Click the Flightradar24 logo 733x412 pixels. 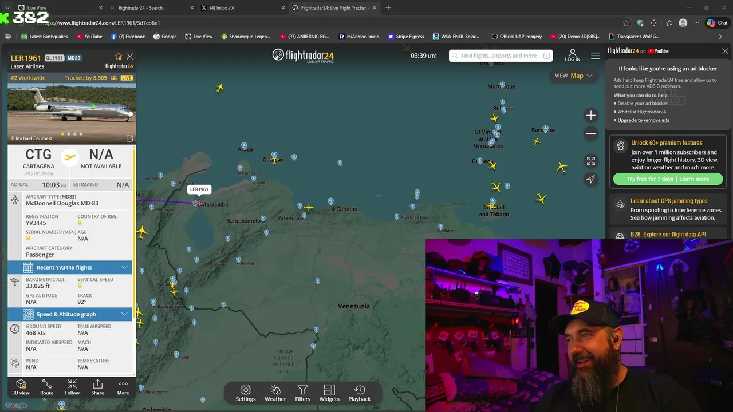point(303,56)
